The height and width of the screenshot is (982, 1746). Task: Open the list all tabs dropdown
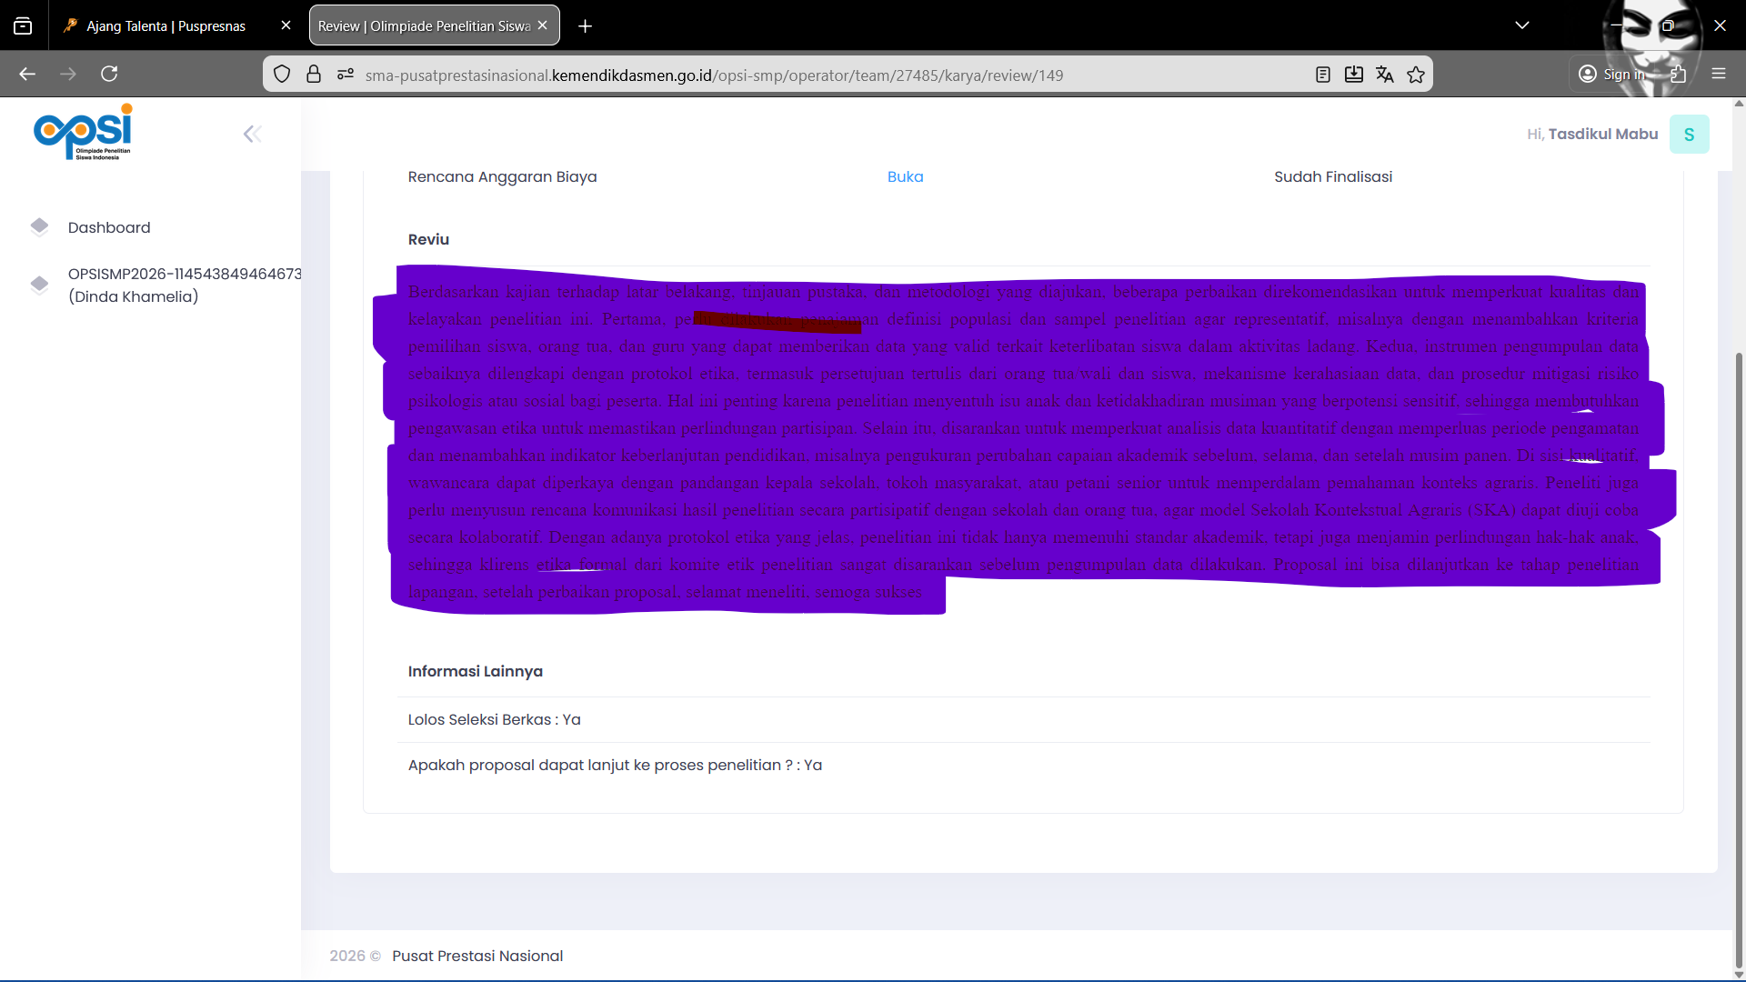click(1522, 25)
